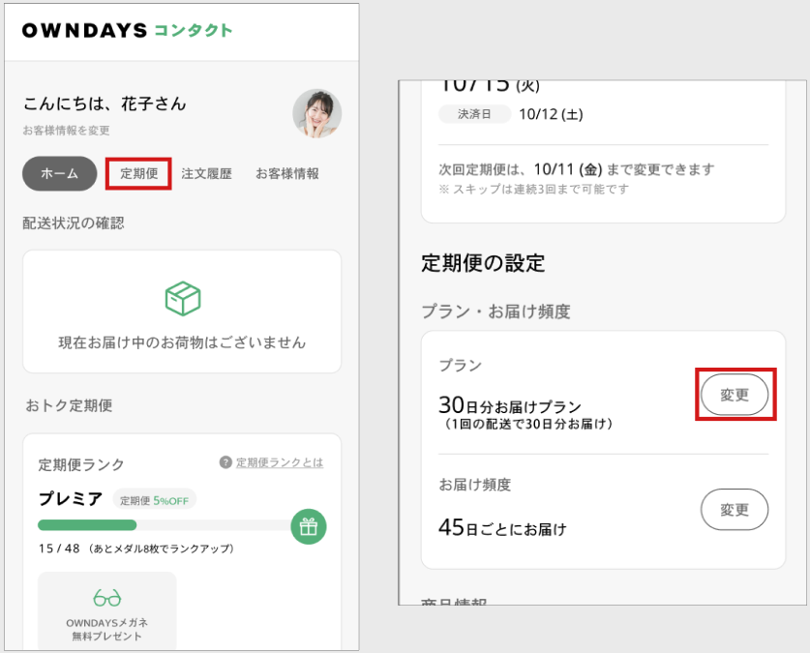The image size is (810, 653).
Task: Click the 定期便ランク progress bar
Action: tap(166, 525)
